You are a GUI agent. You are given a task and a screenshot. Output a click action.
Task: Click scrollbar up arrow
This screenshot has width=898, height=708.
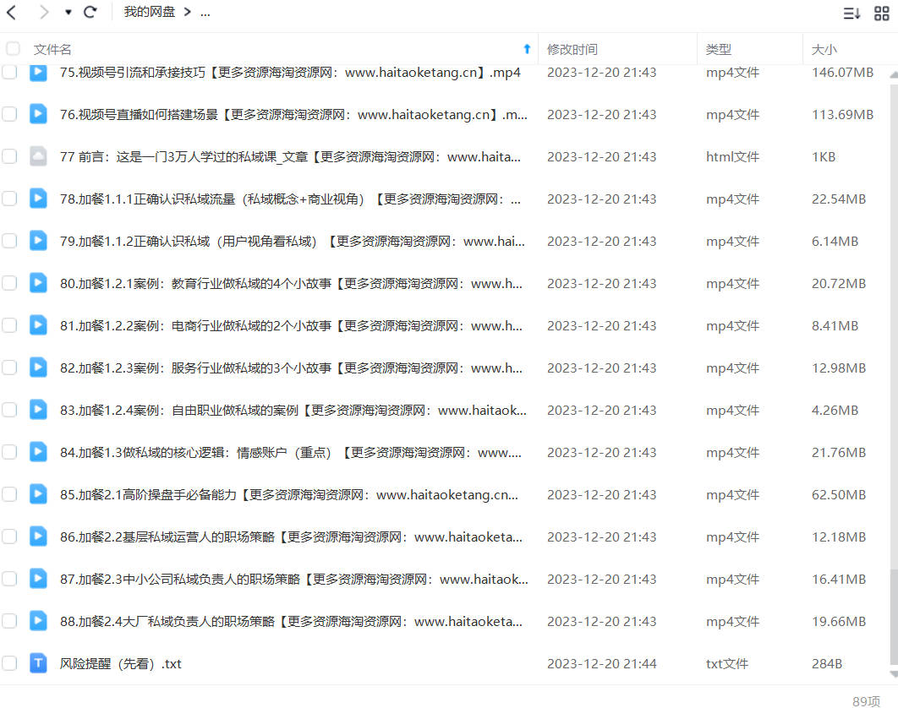(x=894, y=75)
